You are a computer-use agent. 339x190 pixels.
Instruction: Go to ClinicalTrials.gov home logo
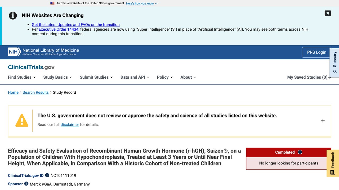pos(31,67)
